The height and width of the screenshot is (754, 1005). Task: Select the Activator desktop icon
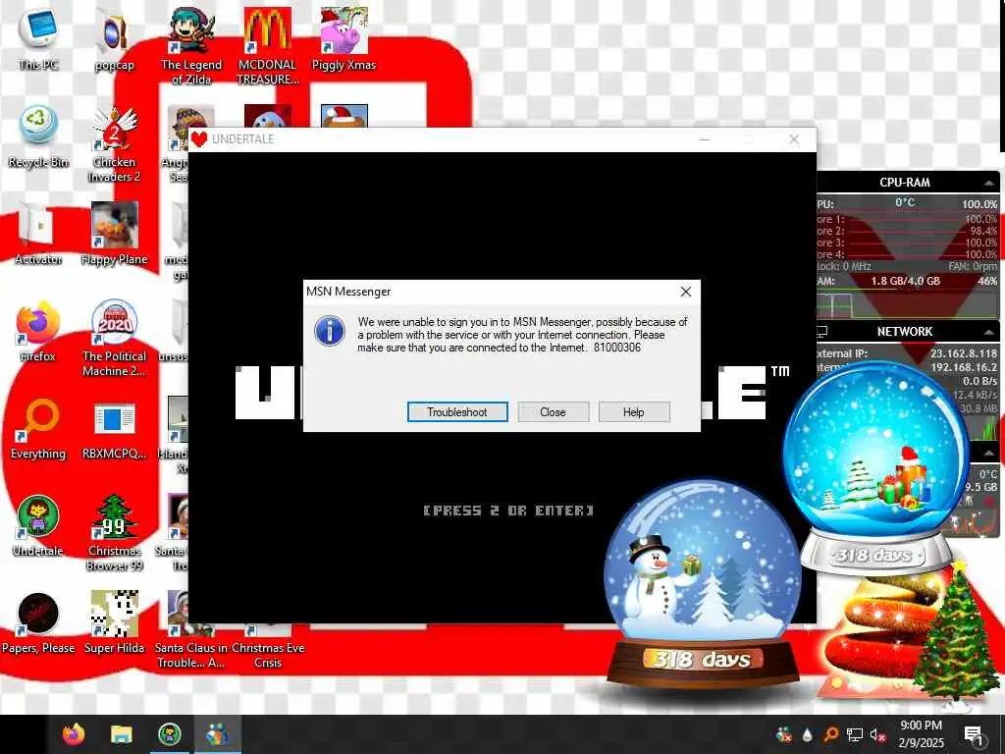(x=38, y=234)
